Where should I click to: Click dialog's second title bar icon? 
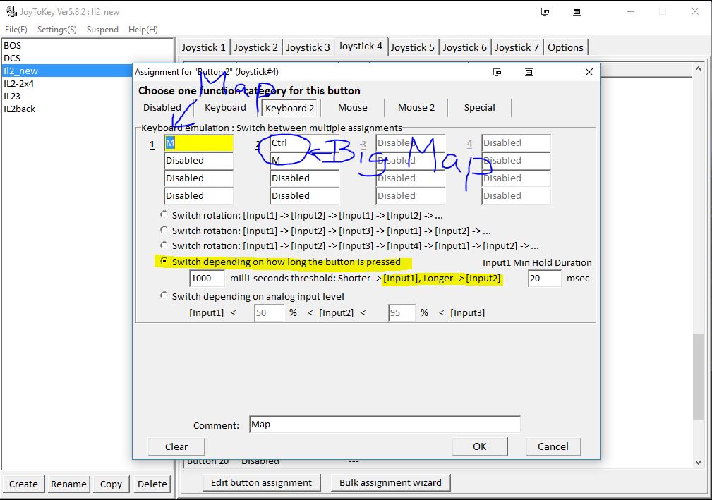click(x=529, y=72)
